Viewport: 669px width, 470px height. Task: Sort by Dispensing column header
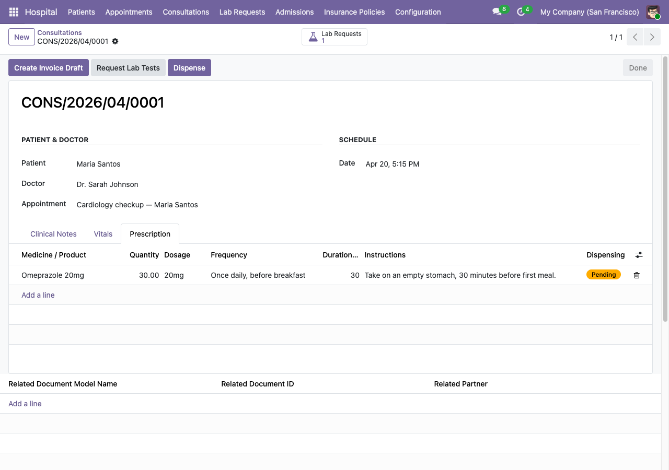click(x=606, y=255)
